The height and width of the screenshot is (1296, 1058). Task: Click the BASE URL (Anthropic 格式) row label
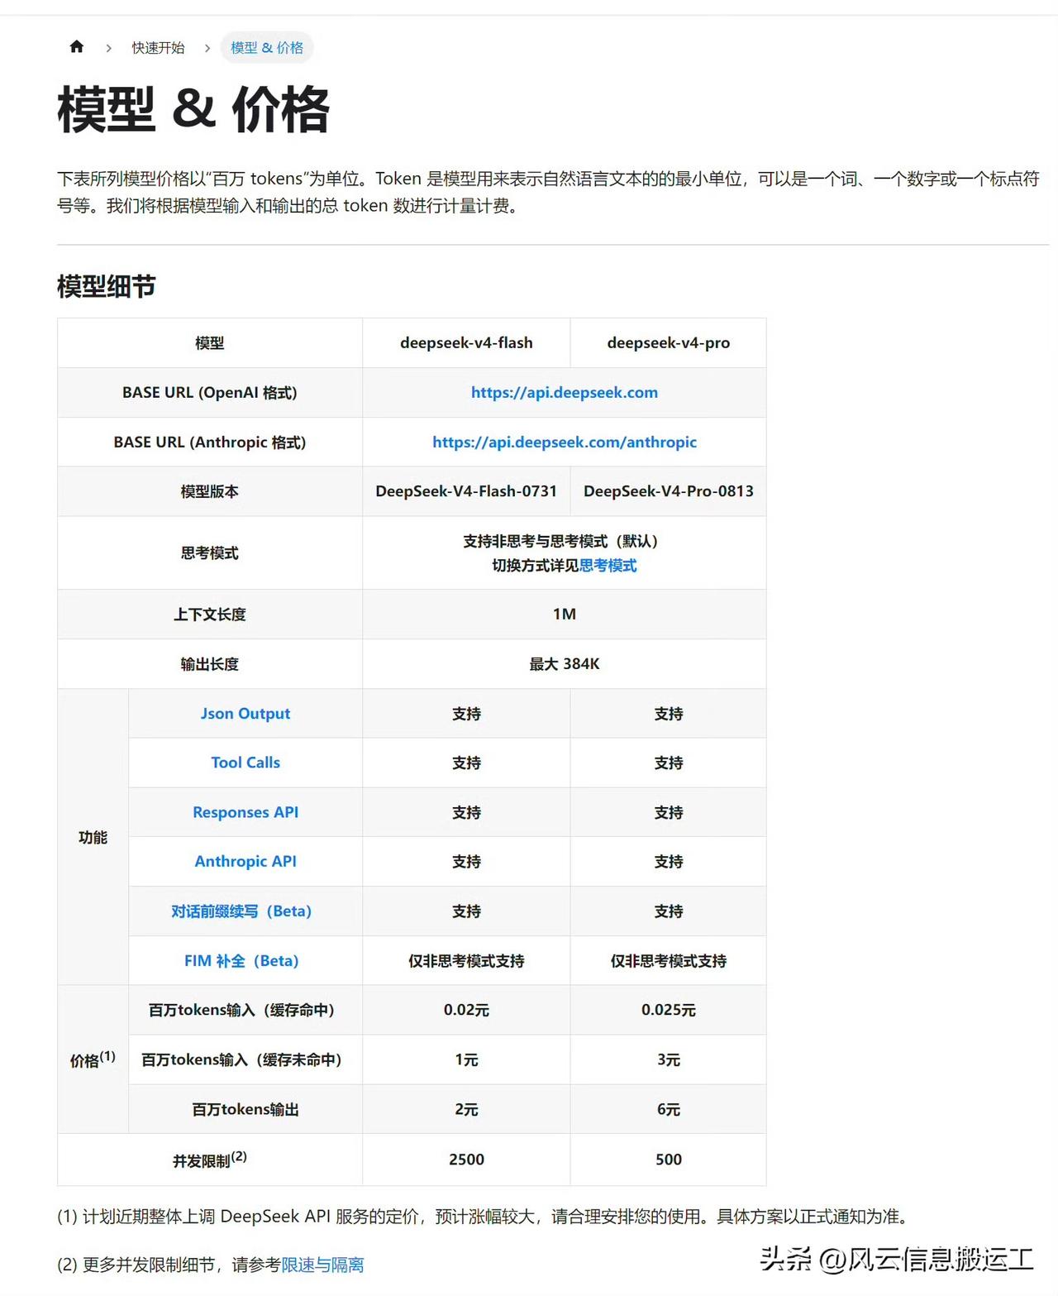(x=210, y=442)
